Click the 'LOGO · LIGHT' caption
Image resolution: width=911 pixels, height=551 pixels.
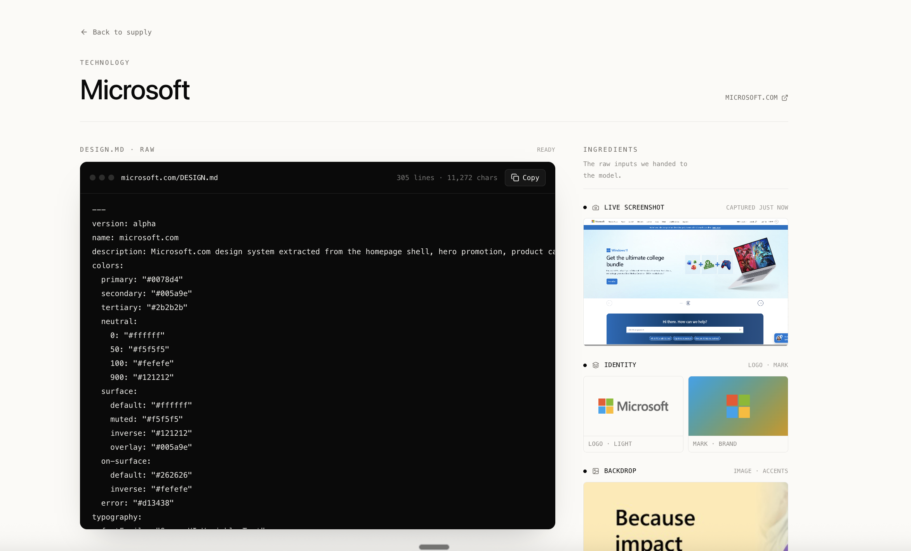tap(610, 444)
